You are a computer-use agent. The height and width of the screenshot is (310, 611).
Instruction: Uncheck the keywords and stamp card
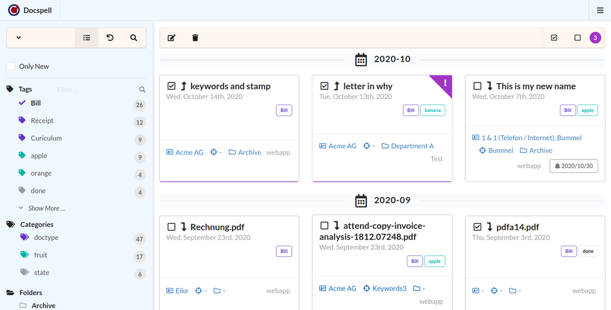(x=172, y=86)
